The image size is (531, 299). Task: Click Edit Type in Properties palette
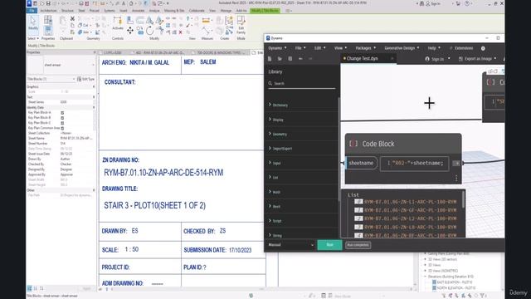(x=85, y=79)
